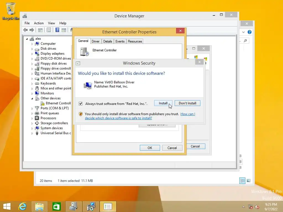The image size is (283, 212).
Task: Switch to the Details tab
Action: 108,41
